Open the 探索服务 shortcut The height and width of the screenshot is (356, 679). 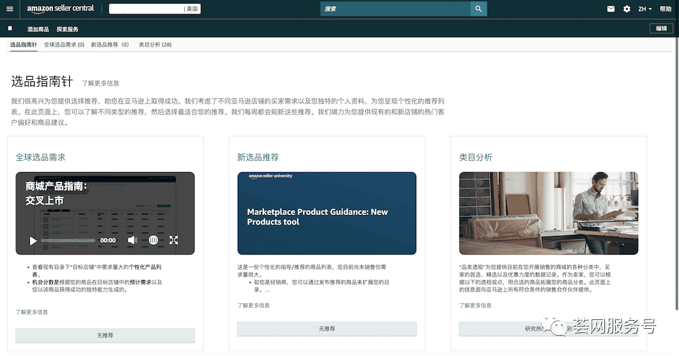tap(67, 29)
